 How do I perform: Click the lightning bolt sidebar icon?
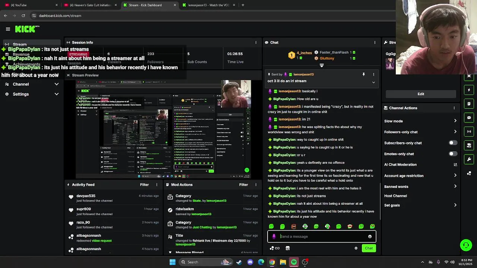469,90
